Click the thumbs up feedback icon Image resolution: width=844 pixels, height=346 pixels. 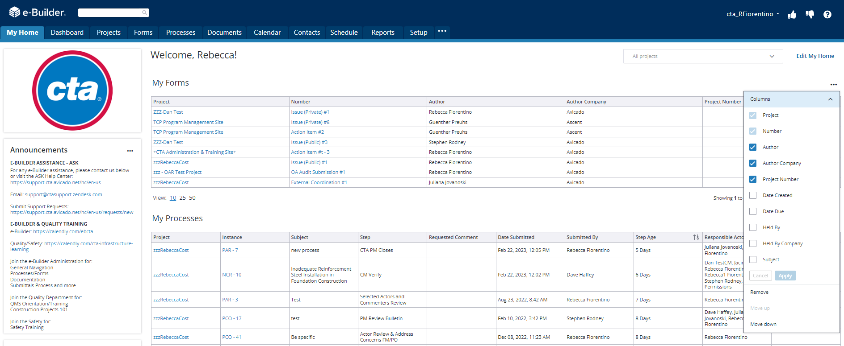click(792, 15)
